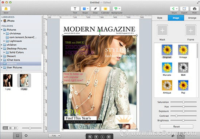Collapse the Pictures folder
Screen dimensions: 200x139
click(x=1, y=30)
